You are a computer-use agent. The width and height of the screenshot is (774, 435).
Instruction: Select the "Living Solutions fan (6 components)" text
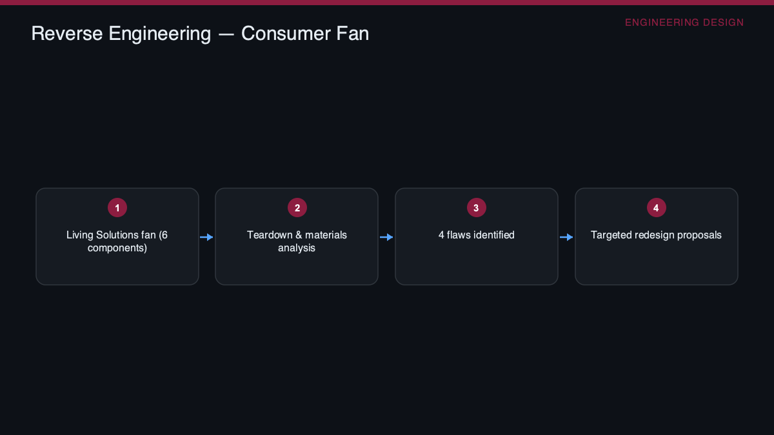pos(117,242)
